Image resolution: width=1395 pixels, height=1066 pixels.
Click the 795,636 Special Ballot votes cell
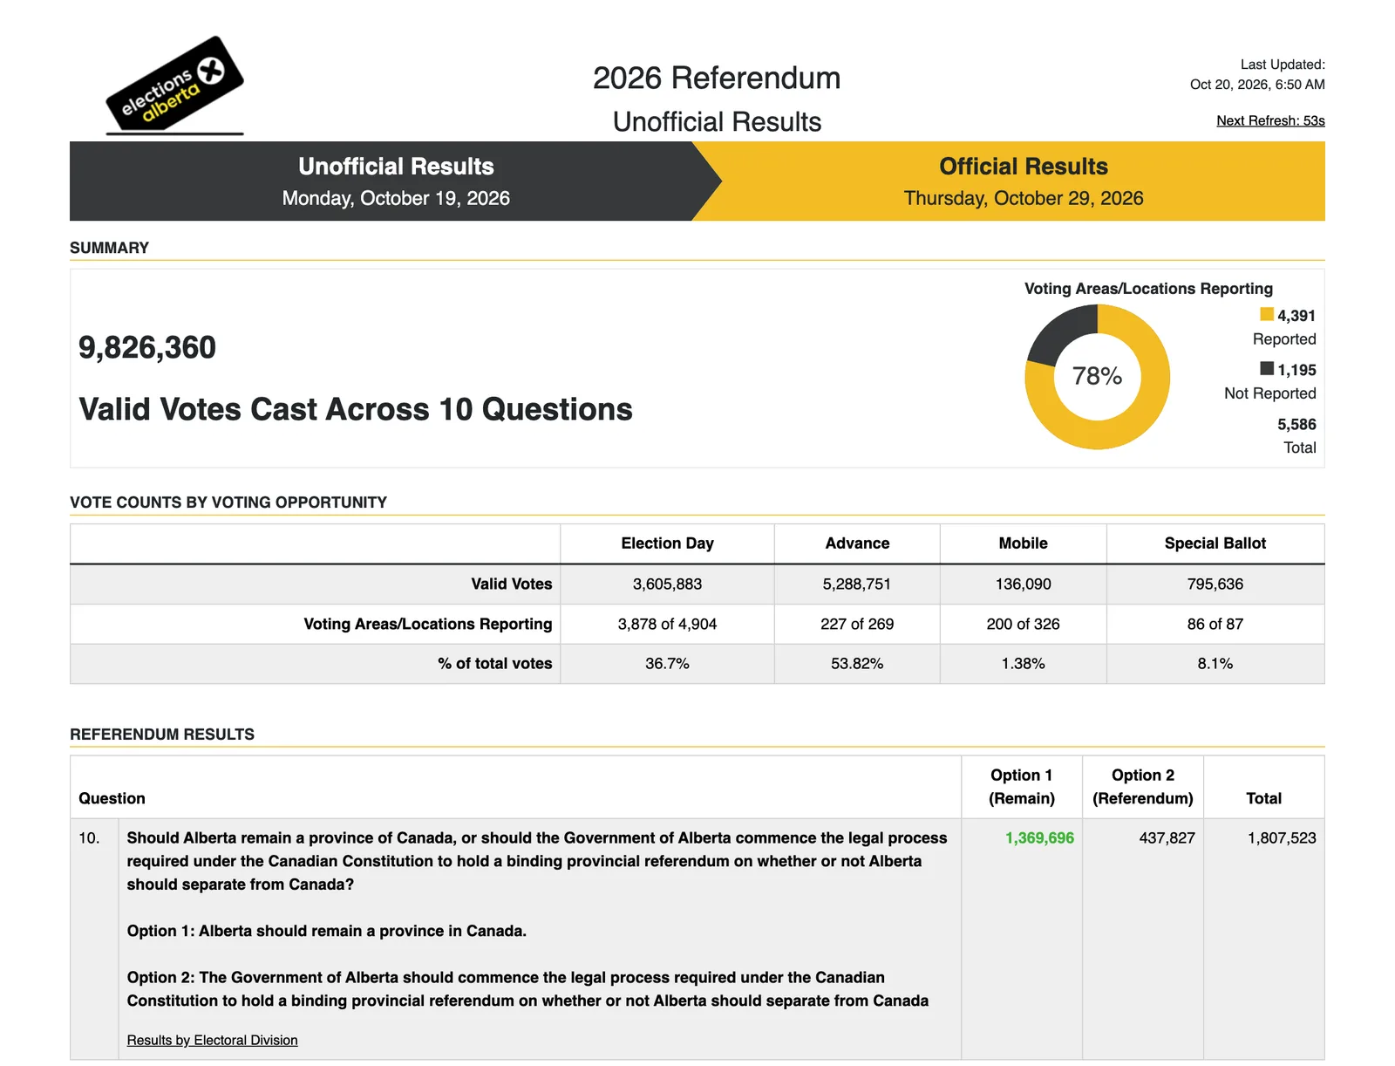click(1215, 584)
